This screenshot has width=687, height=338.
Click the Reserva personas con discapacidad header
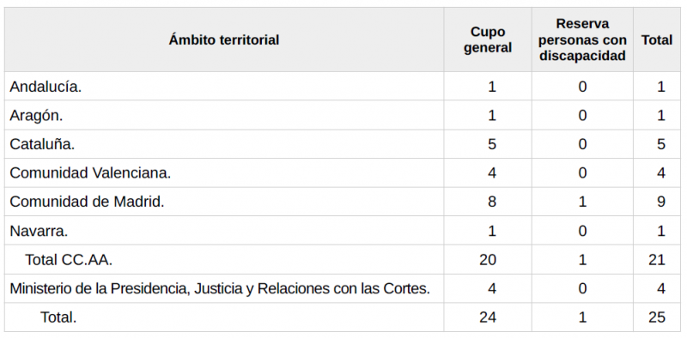point(582,39)
